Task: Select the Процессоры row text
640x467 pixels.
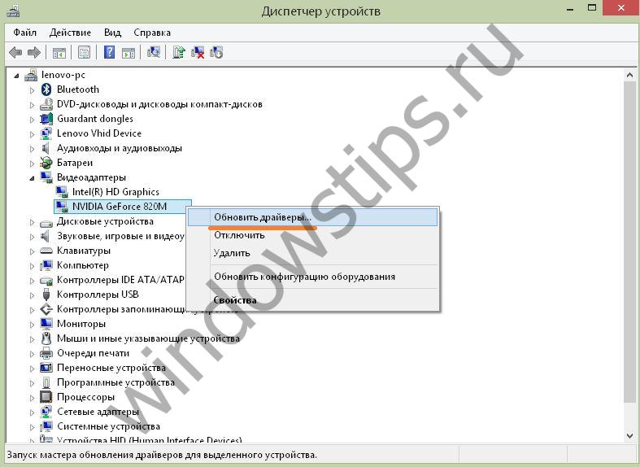Action: click(x=85, y=397)
